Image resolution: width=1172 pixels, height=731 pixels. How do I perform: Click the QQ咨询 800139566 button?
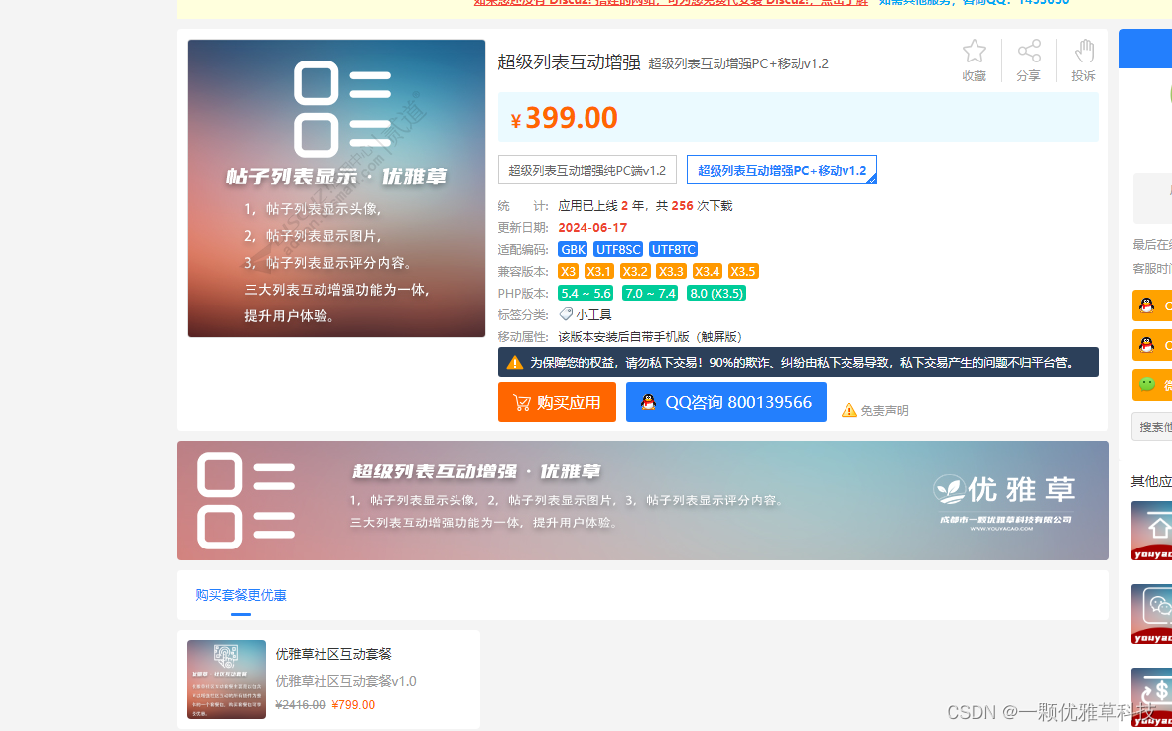[725, 402]
